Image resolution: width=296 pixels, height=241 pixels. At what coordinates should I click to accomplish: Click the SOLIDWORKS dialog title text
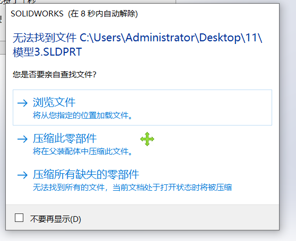click(37, 14)
